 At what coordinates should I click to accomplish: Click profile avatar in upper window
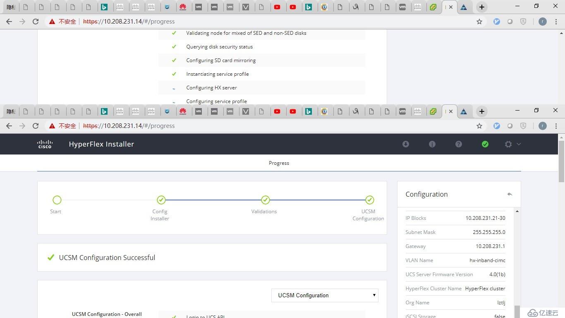click(543, 22)
